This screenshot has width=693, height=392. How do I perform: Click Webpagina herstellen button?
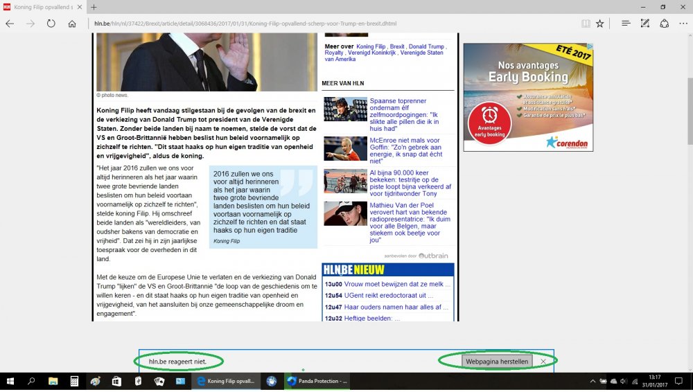tap(497, 362)
